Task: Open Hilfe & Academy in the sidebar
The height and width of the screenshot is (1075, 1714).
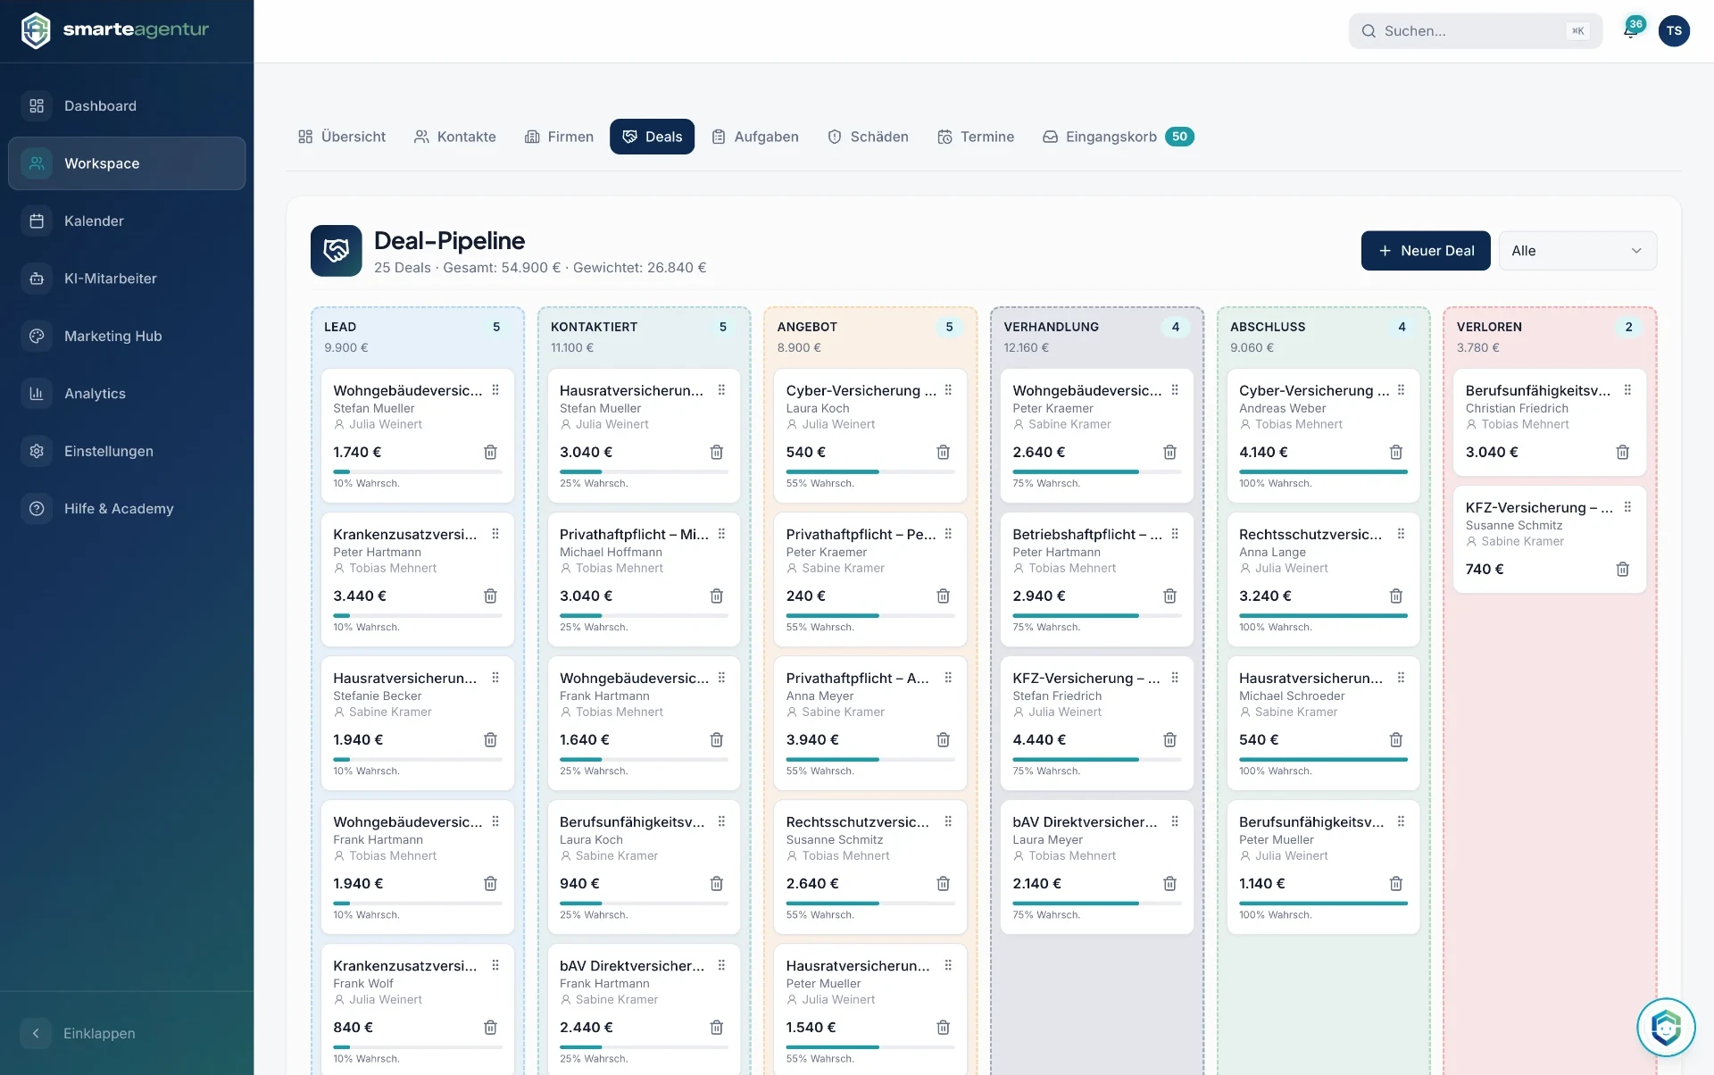Action: pos(127,509)
